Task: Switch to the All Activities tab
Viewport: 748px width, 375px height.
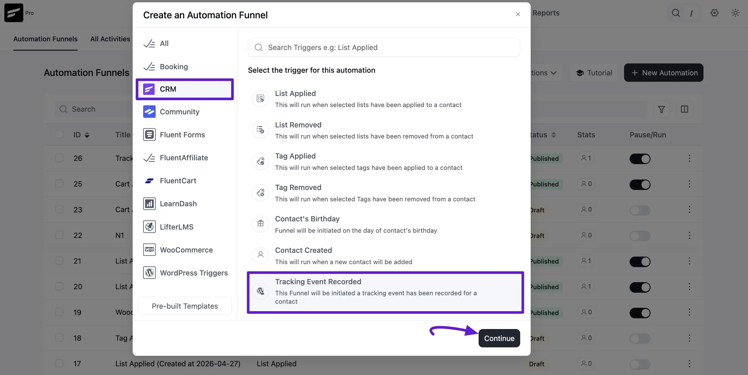Action: (x=110, y=39)
